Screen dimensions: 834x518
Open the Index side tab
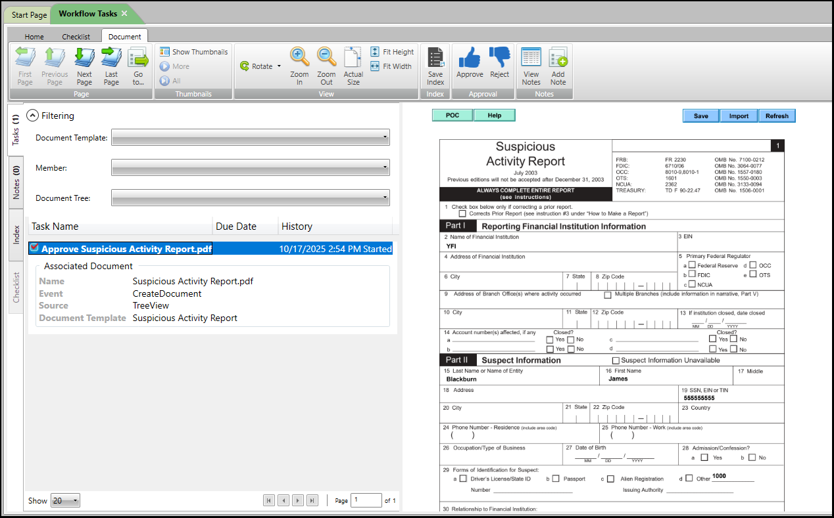click(17, 235)
